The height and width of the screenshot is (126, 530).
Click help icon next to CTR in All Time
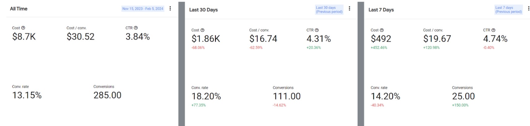(x=136, y=28)
